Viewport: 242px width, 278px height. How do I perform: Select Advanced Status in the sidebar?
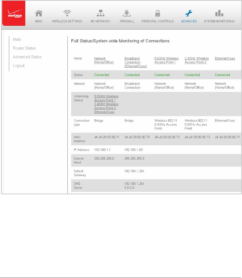coord(27,57)
